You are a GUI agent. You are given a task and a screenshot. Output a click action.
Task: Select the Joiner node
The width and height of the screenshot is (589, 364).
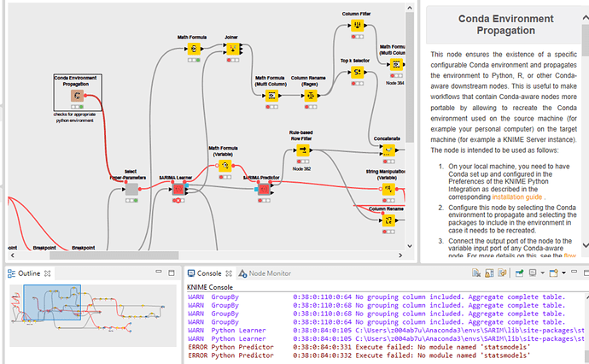(233, 49)
